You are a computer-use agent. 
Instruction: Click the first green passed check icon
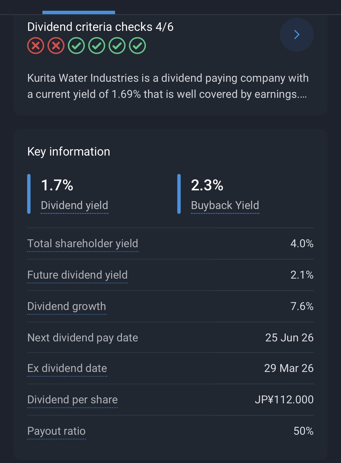pyautogui.click(x=76, y=46)
